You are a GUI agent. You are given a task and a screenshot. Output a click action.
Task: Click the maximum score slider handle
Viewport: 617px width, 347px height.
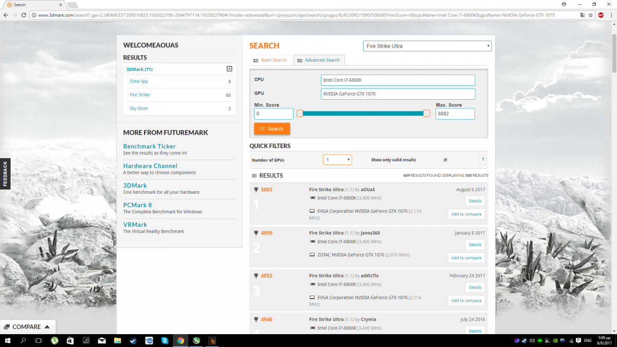click(x=426, y=113)
